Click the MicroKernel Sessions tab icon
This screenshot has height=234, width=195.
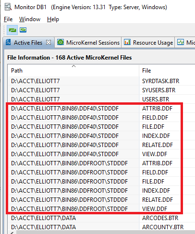[x=61, y=42]
